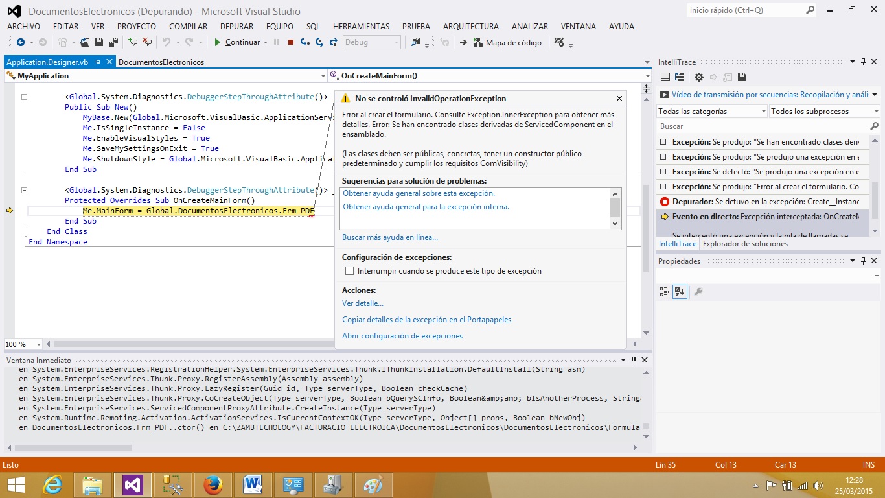
Task: Click the Open File toolbar icon
Action: coord(85,42)
